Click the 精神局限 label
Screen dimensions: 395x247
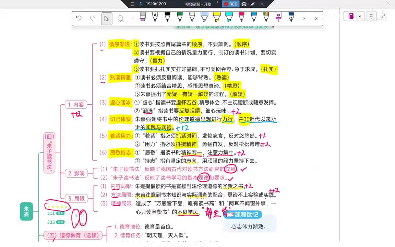(121, 203)
